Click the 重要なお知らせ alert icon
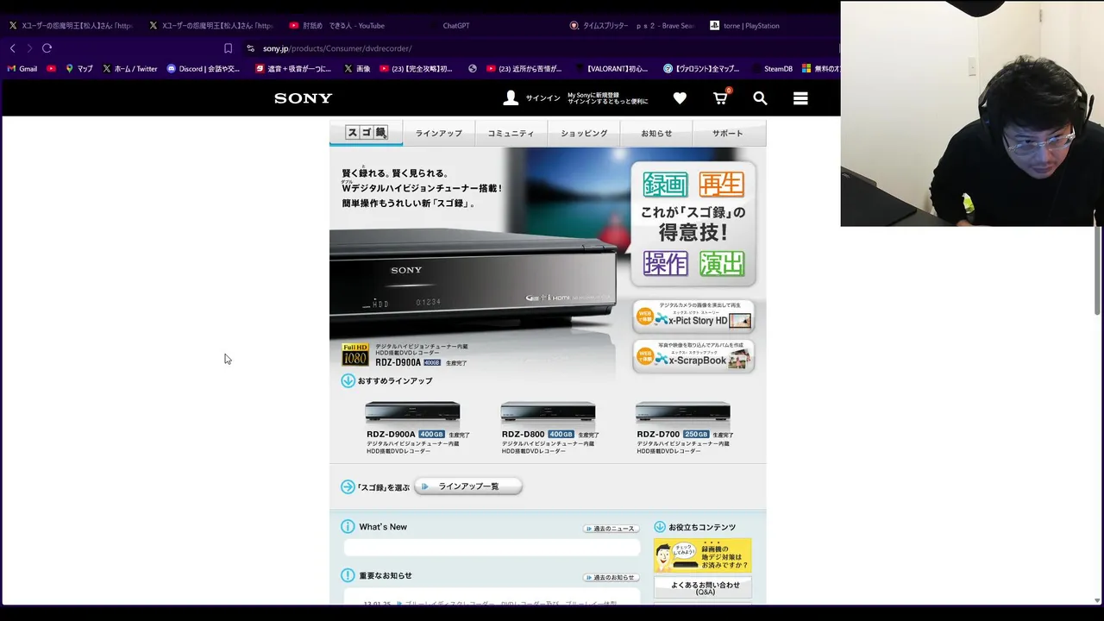 pyautogui.click(x=348, y=575)
